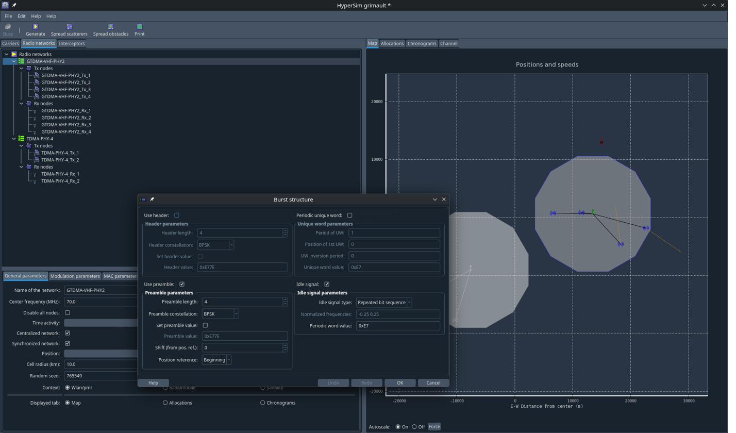The image size is (736, 433).
Task: Collapse the TDMA-PHY-4 tree node
Action: pyautogui.click(x=14, y=139)
